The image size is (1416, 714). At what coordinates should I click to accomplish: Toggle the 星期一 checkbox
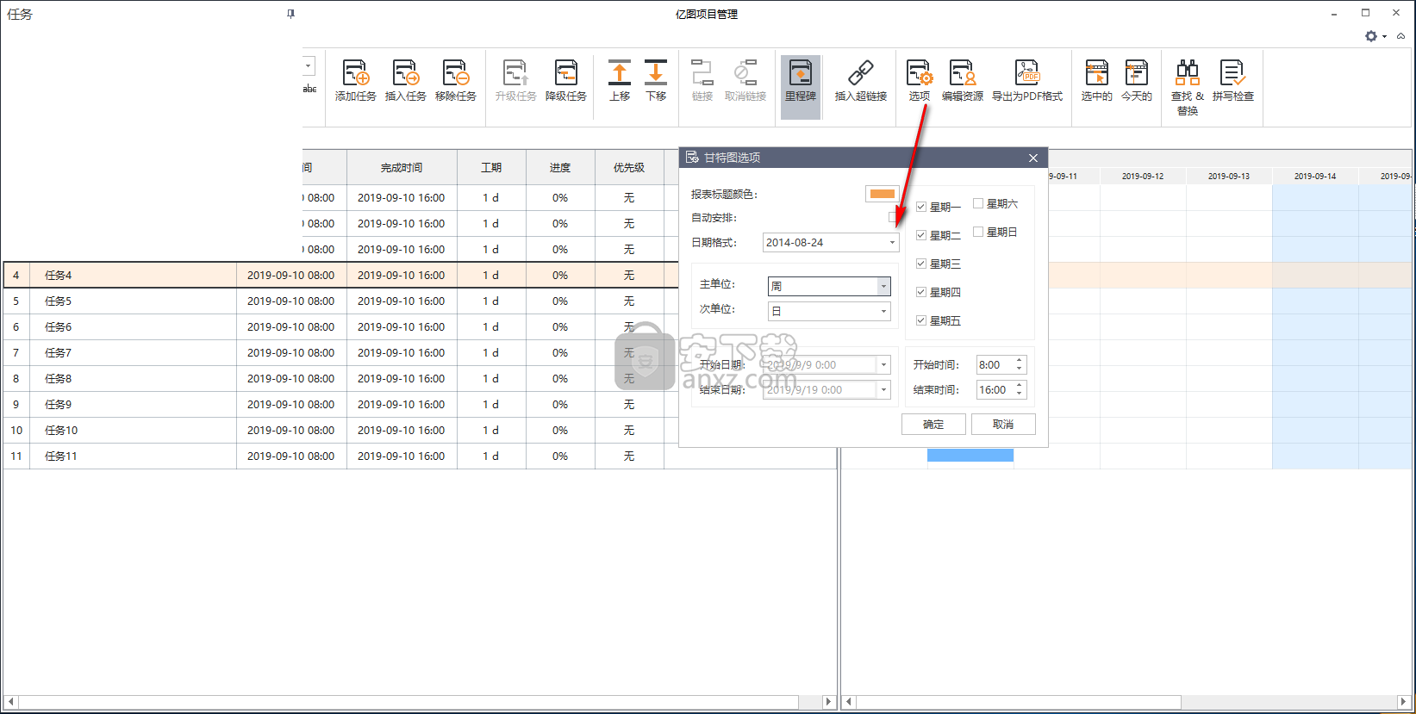click(x=921, y=207)
